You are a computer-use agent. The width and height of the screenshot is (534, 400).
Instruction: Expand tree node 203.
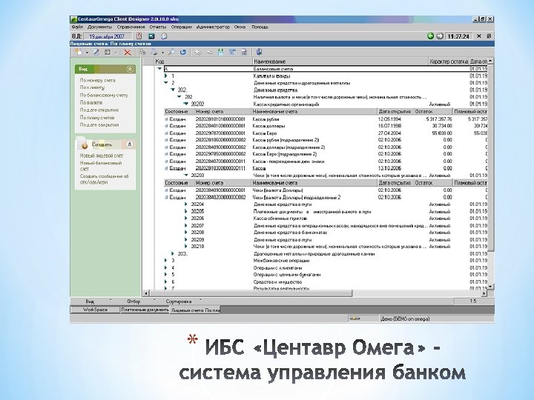[x=173, y=253]
